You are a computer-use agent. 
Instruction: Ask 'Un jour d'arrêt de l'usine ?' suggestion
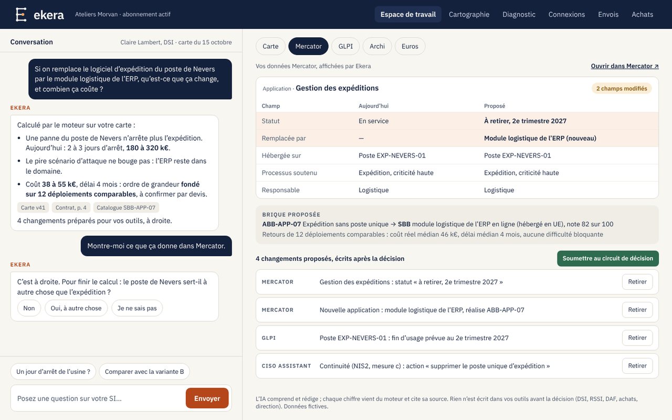[53, 372]
